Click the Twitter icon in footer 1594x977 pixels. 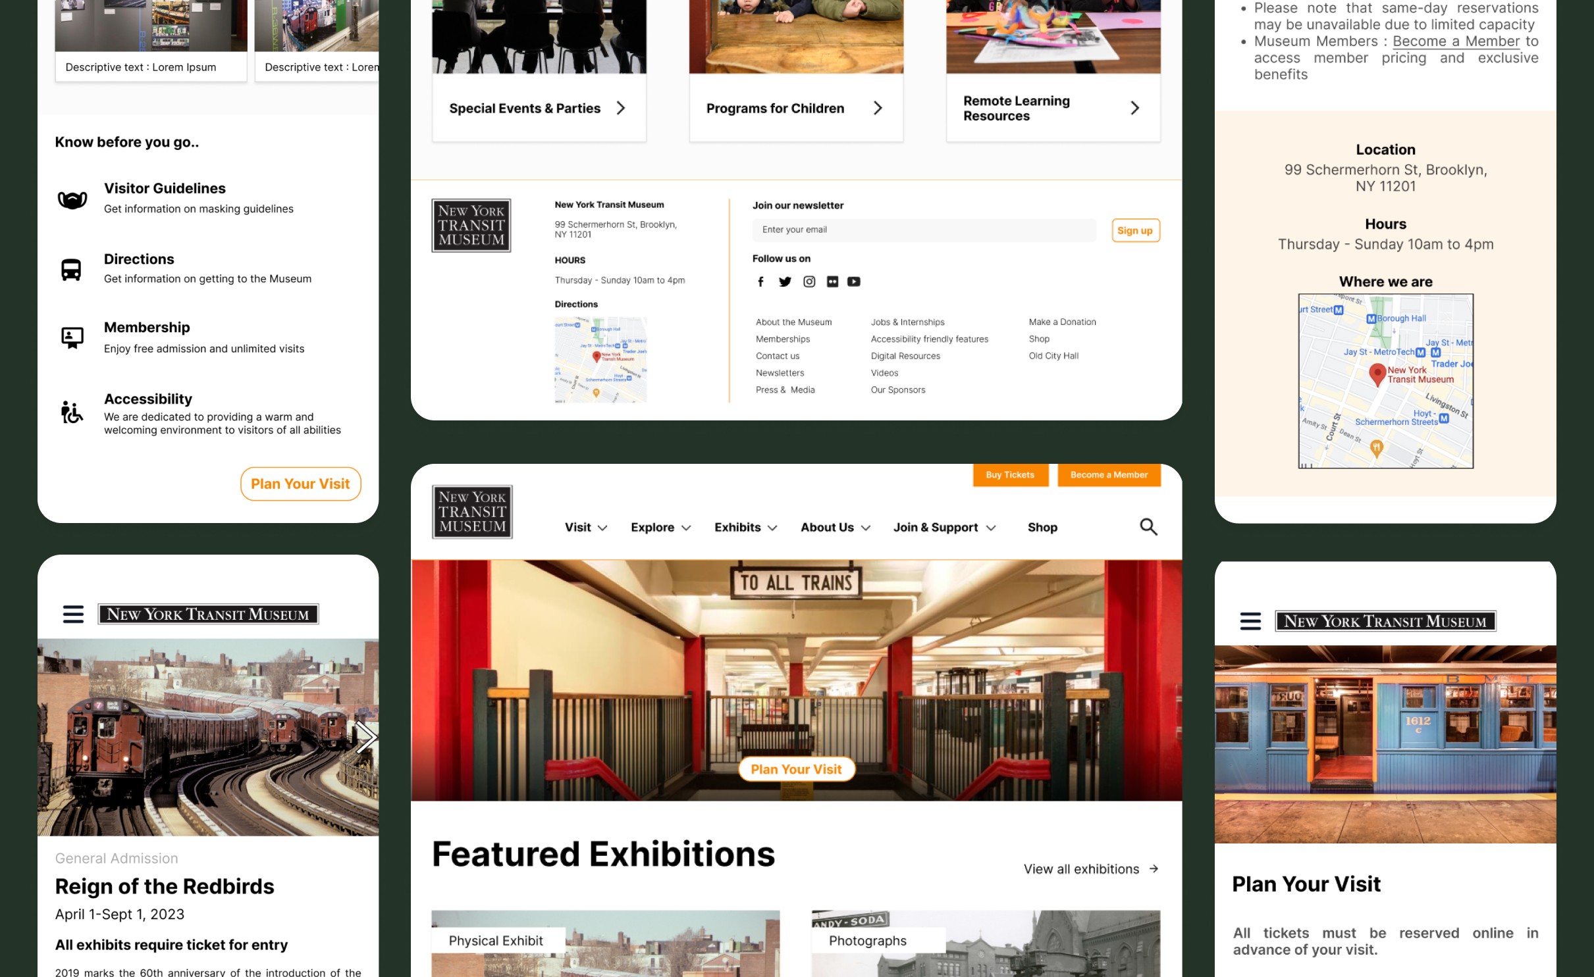pyautogui.click(x=785, y=281)
